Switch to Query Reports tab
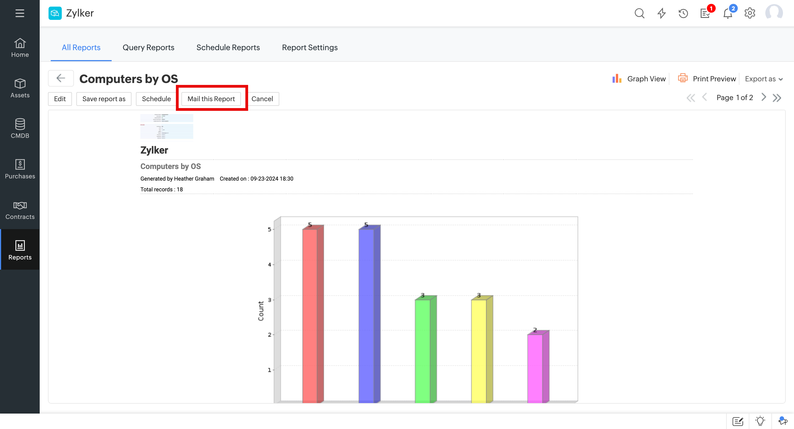 coord(148,47)
